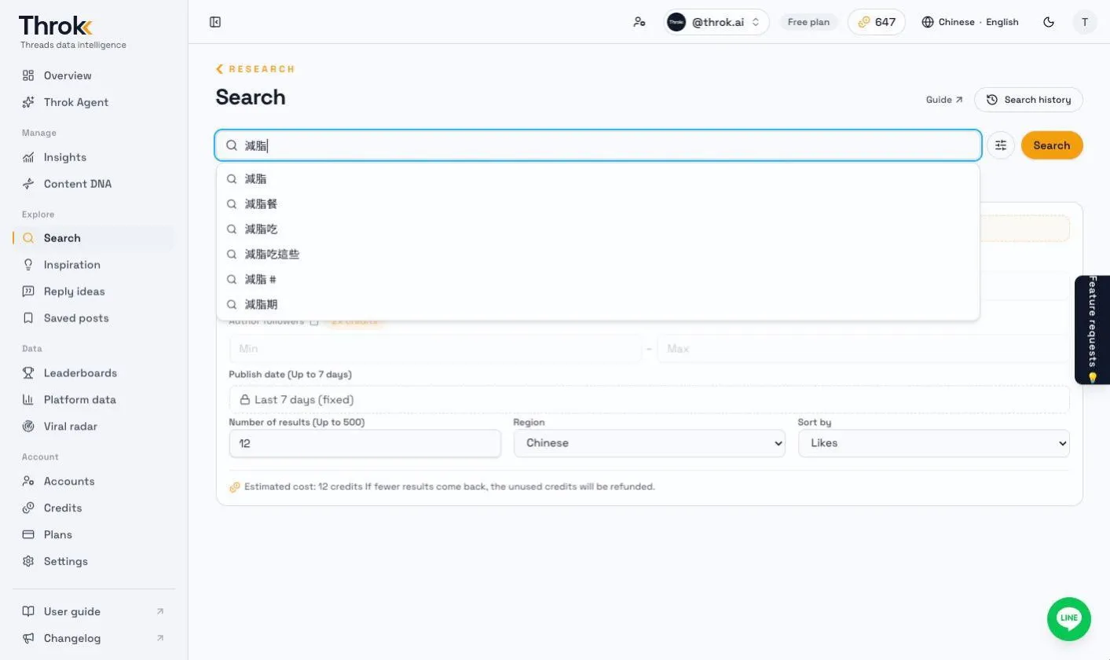
Task: Open Accounts page
Action: click(94, 482)
